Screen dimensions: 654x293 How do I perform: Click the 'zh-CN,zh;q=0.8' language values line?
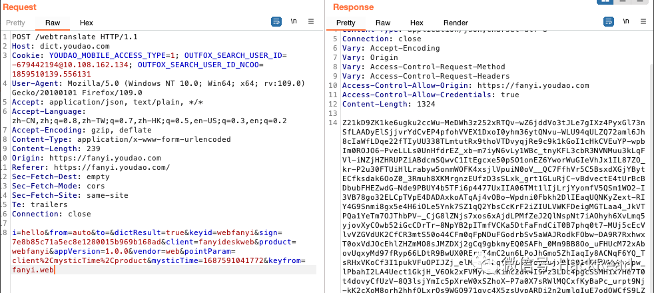[x=149, y=121]
